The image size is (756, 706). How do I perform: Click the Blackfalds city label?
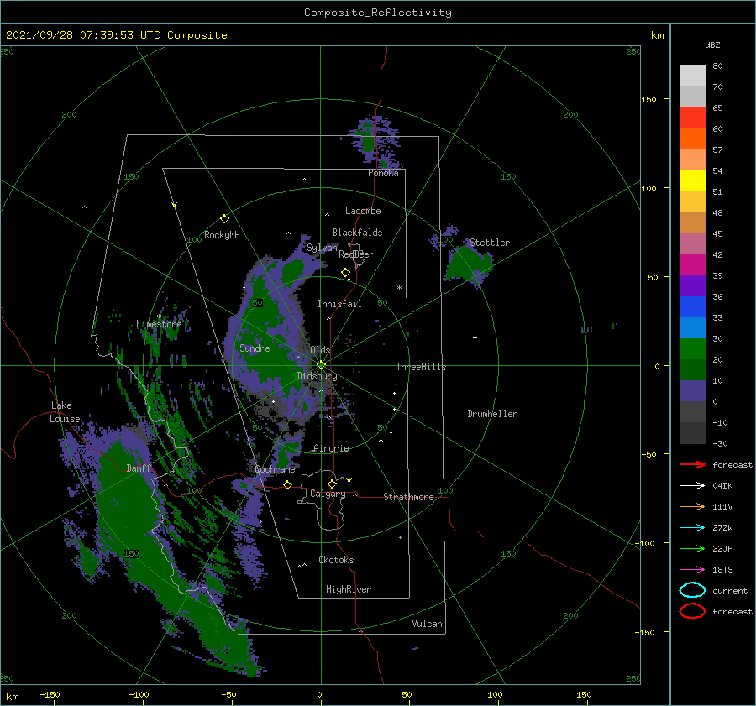357,233
